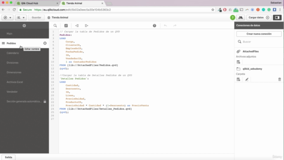This screenshot has height=160, width=284.
Task: Click the browser address bar URL
Action: [x=72, y=10]
